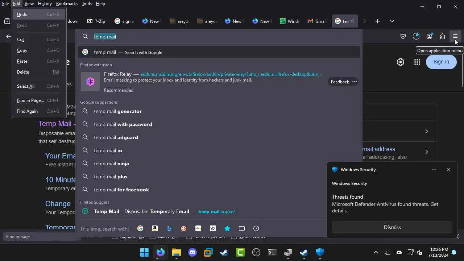The width and height of the screenshot is (464, 261).
Task: Select 'temp mail for facebook' suggestion
Action: click(x=219, y=190)
